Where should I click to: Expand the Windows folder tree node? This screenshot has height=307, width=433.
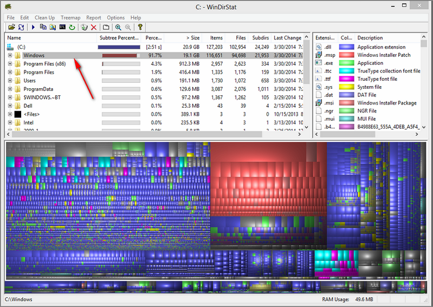[10, 55]
